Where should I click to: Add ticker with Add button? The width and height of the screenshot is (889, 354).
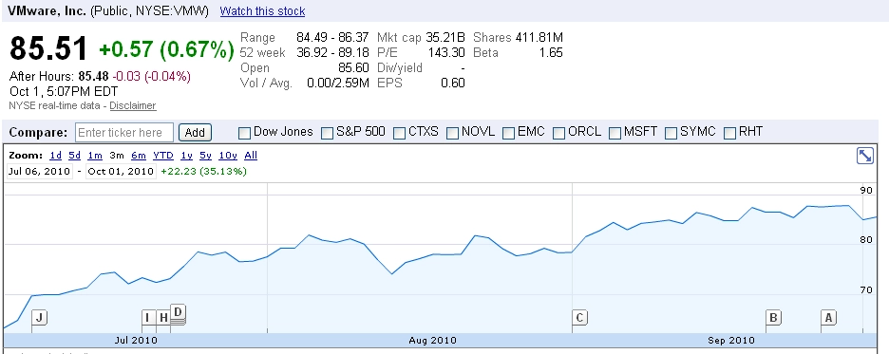(x=195, y=133)
